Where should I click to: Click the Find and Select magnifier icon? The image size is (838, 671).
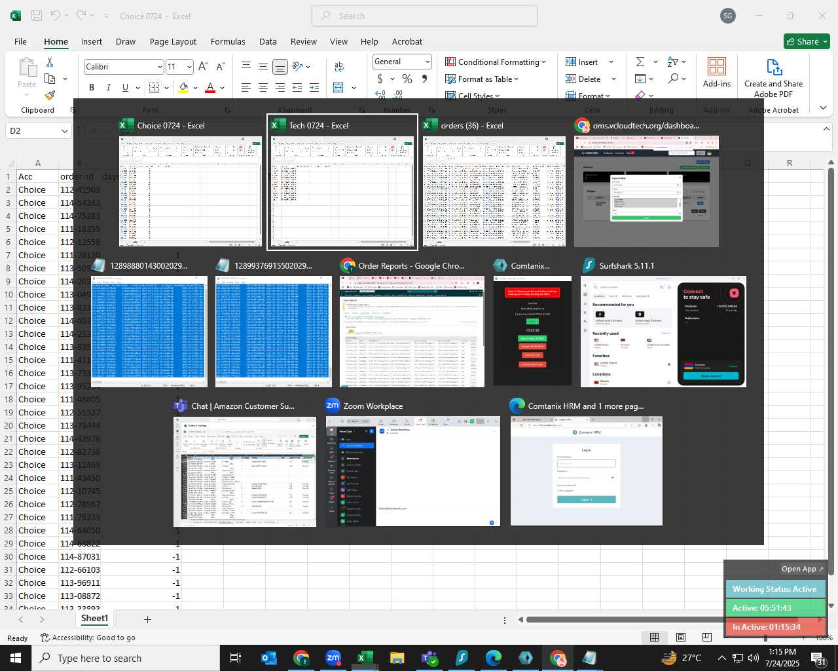(673, 79)
